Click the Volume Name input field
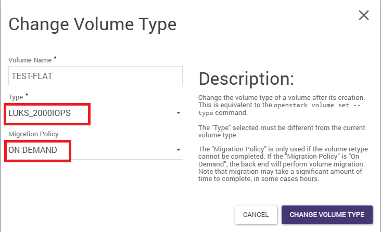The height and width of the screenshot is (232, 381). pos(95,76)
